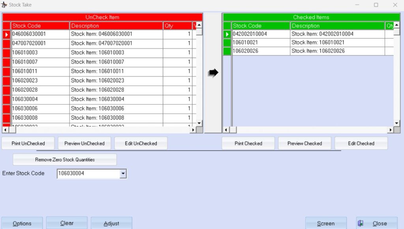Screen dimensions: 404x229
Task: Click Edit Checked
Action: (x=361, y=143)
